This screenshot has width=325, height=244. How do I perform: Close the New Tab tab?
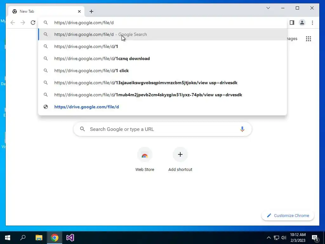[79, 11]
